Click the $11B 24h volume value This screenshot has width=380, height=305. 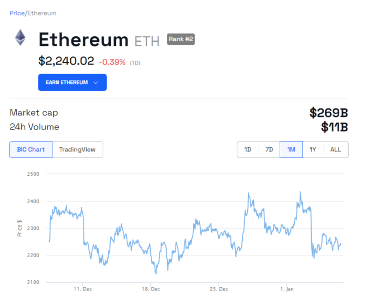pyautogui.click(x=335, y=127)
